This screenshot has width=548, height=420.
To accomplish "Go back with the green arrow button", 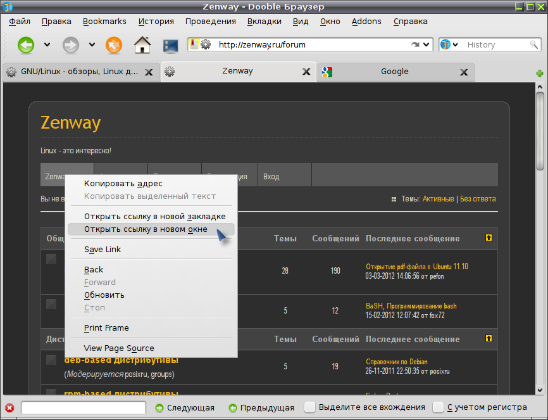I will tap(26, 45).
